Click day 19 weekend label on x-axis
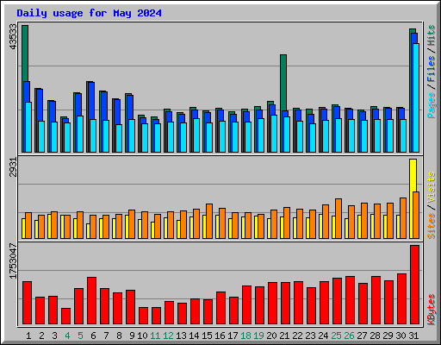The width and height of the screenshot is (441, 345). pos(258,336)
